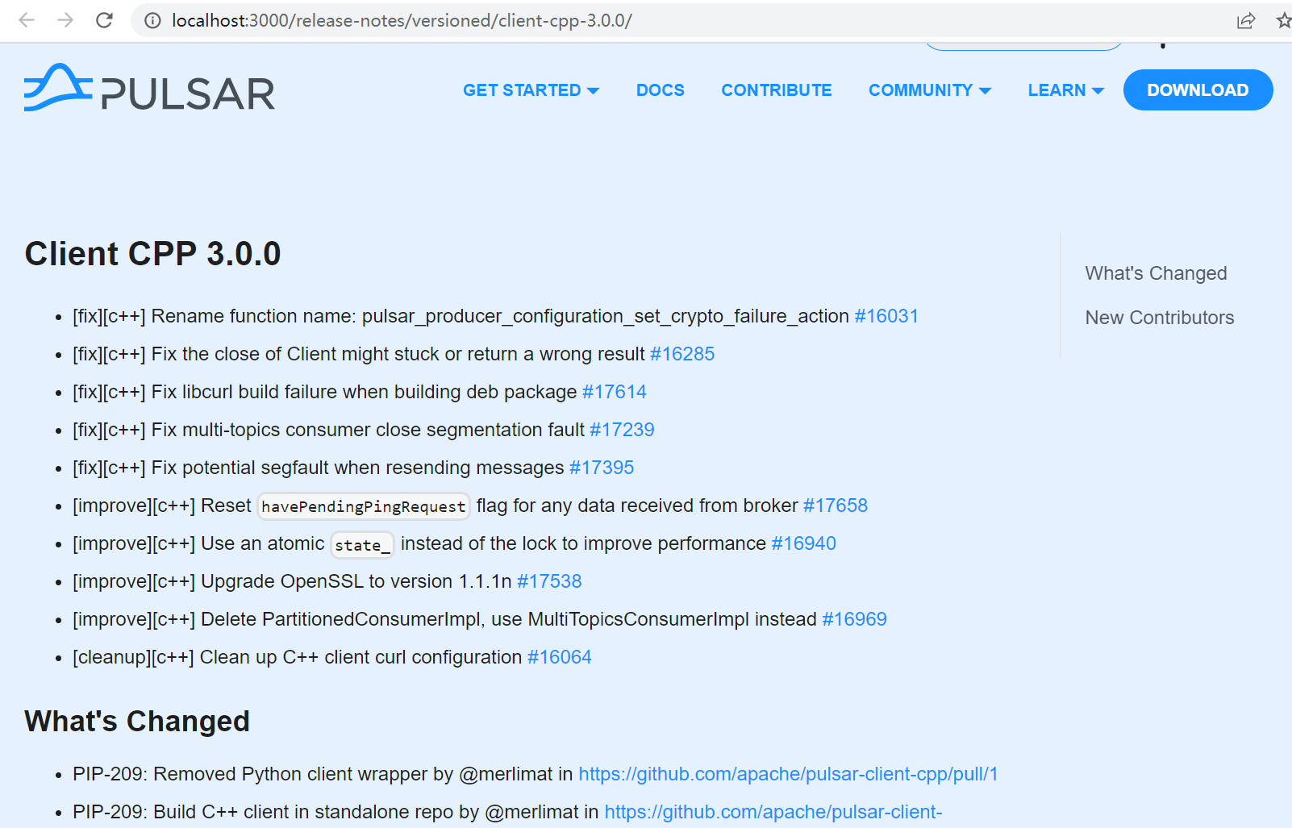The height and width of the screenshot is (828, 1292).
Task: View site information icon in address bar
Action: (x=152, y=20)
